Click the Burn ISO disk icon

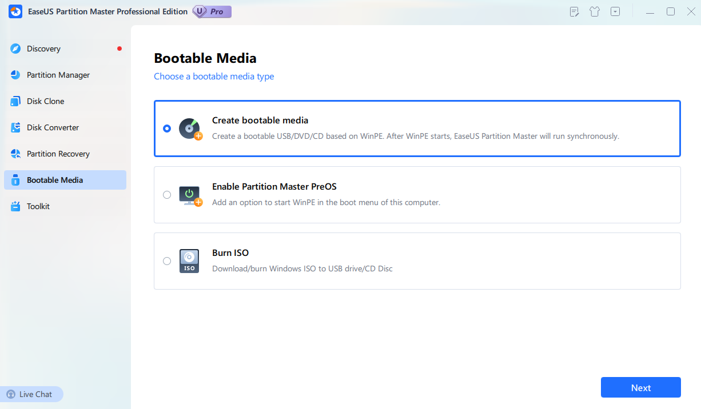pyautogui.click(x=189, y=261)
